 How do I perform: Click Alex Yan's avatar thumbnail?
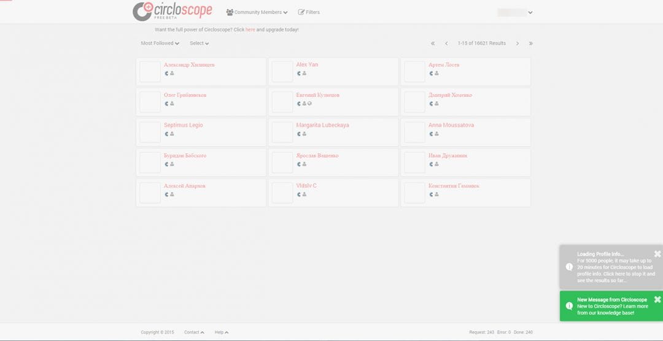[x=282, y=72]
